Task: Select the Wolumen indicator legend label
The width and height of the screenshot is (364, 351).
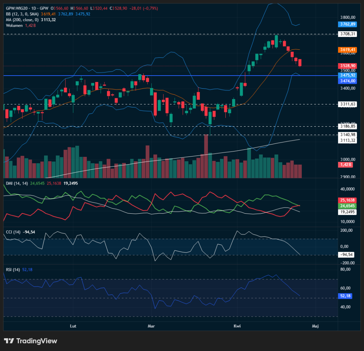Action: tap(15, 25)
